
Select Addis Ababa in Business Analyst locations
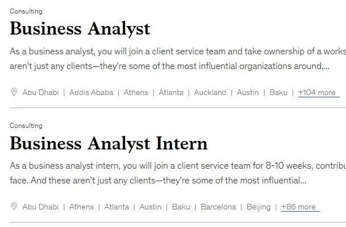tap(91, 93)
